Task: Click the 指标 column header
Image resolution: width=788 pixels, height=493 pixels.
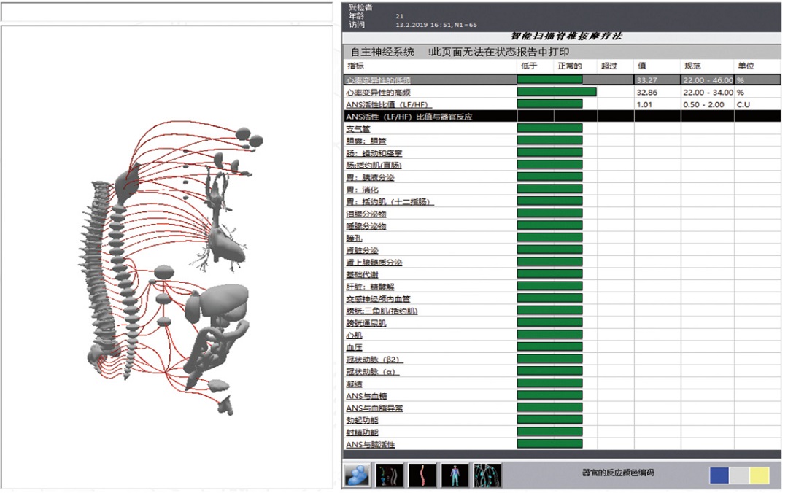Action: [355, 66]
